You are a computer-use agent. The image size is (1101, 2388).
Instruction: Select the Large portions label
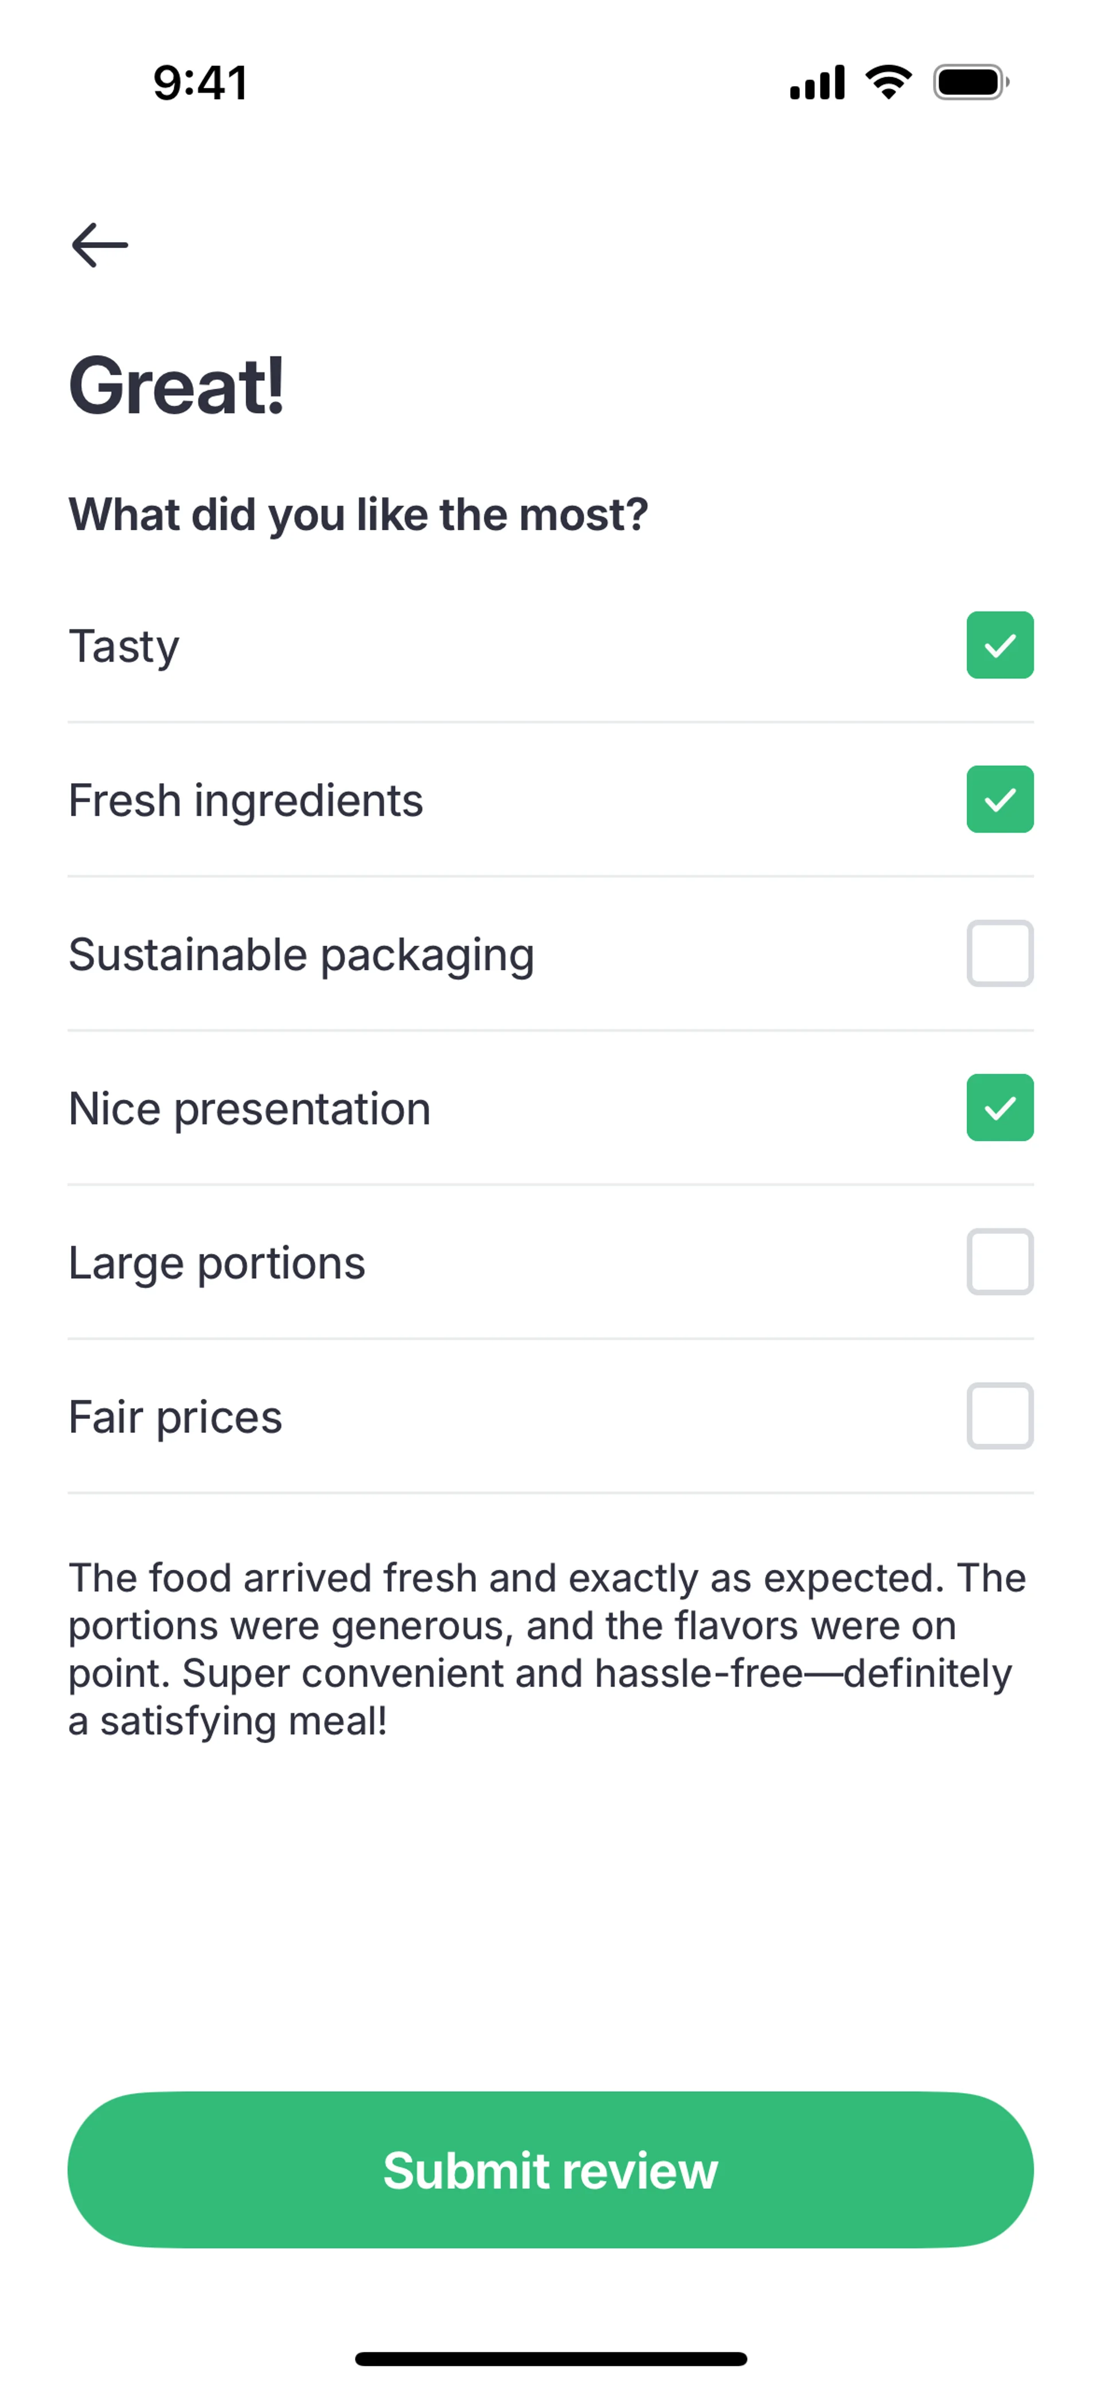pos(217,1263)
